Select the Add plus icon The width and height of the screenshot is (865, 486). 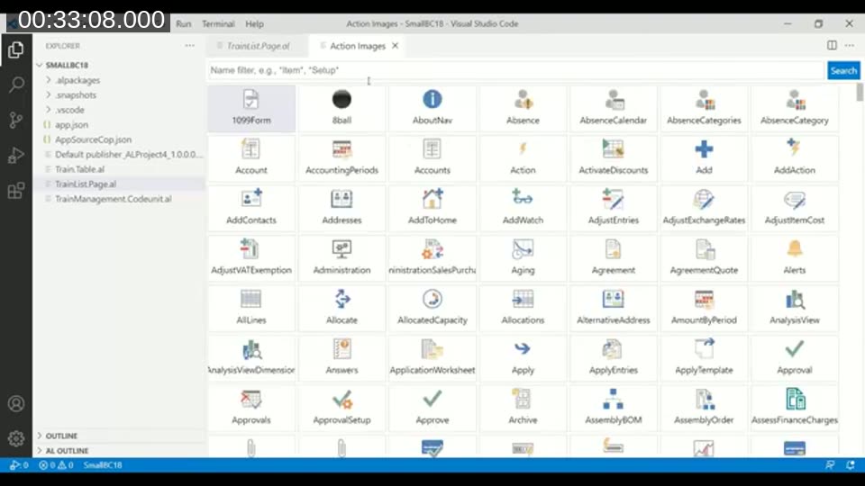click(704, 158)
